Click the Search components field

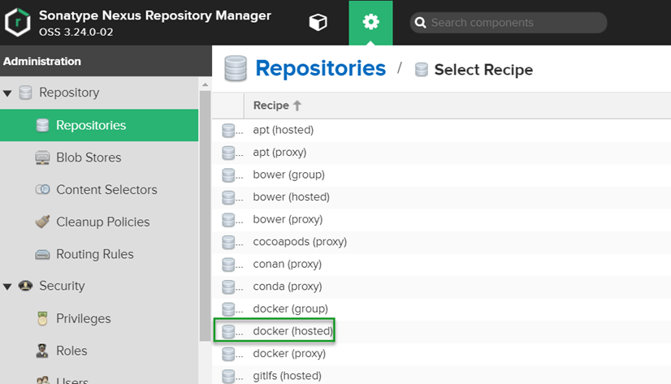point(513,23)
